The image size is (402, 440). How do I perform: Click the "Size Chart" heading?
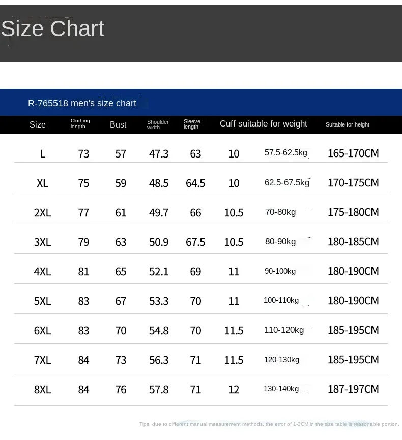click(53, 29)
